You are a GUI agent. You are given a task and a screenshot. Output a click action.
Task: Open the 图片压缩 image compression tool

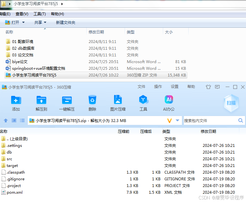(118, 99)
